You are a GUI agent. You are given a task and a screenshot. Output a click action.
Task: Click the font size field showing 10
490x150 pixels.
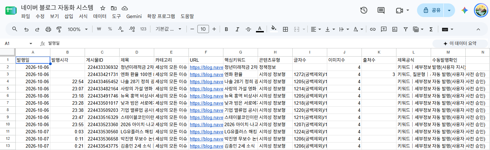[203, 29]
